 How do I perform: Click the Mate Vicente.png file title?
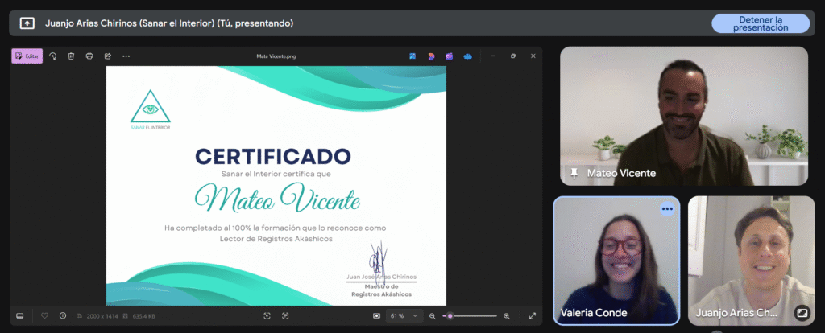(276, 56)
